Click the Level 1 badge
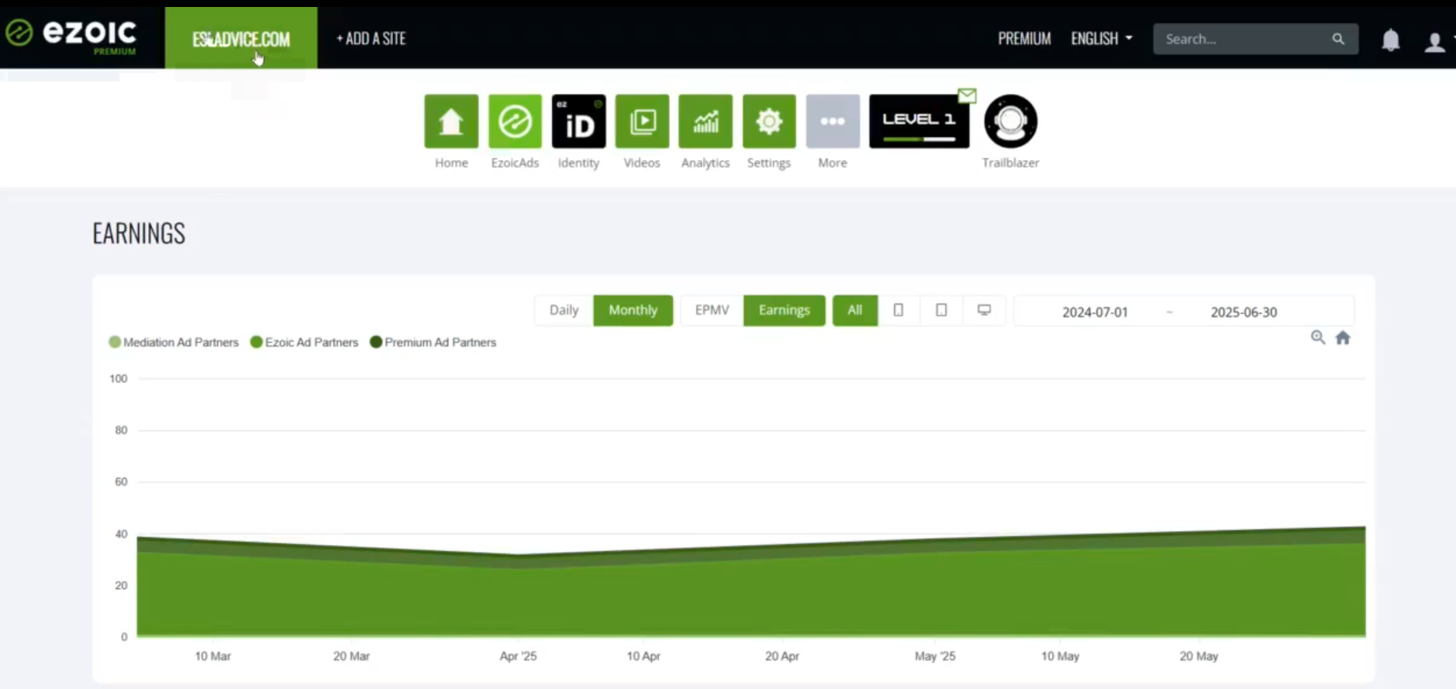The width and height of the screenshot is (1456, 689). [919, 122]
